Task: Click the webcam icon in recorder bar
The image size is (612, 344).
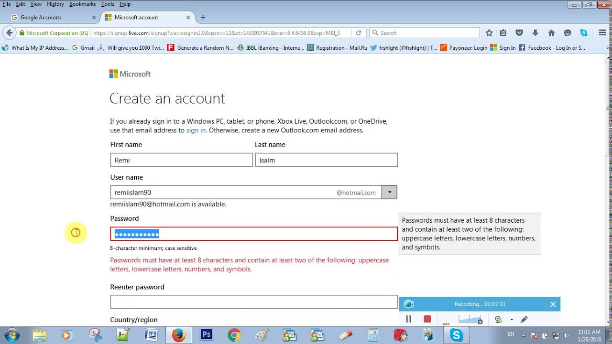Action: pyautogui.click(x=498, y=319)
